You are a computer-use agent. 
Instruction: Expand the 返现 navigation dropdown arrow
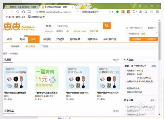(x=38, y=39)
